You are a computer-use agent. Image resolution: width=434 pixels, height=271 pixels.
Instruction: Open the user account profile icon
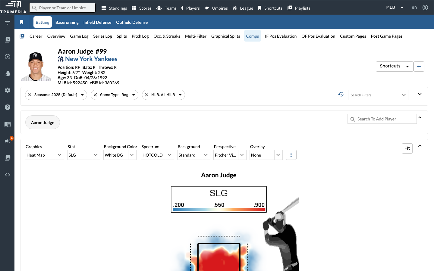click(425, 8)
